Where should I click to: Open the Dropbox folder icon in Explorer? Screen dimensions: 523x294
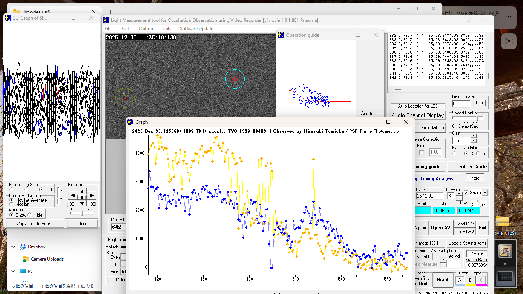[x=23, y=247]
